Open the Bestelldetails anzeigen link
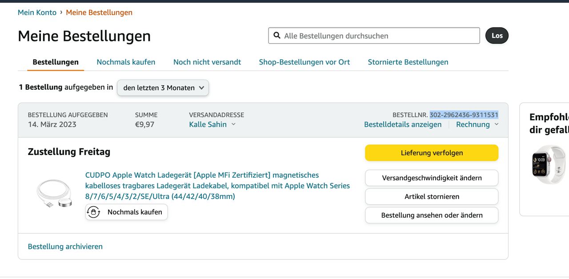This screenshot has height=279, width=569. 403,124
